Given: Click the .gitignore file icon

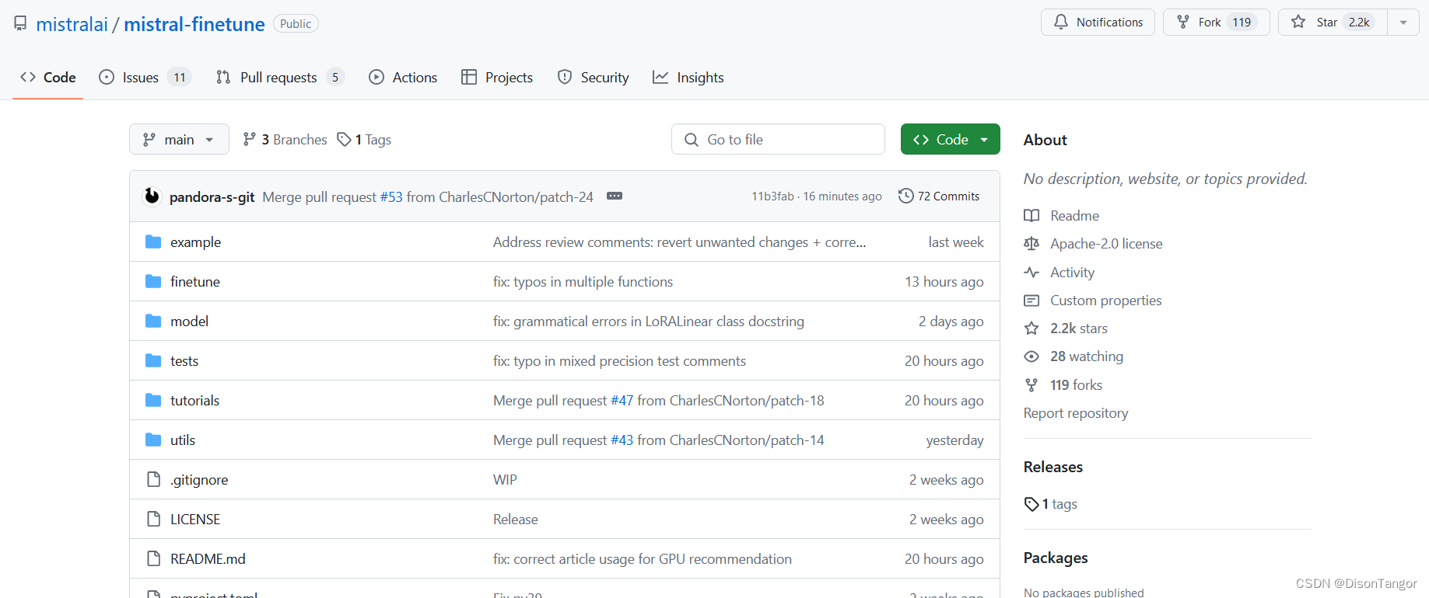Looking at the screenshot, I should click(x=153, y=480).
